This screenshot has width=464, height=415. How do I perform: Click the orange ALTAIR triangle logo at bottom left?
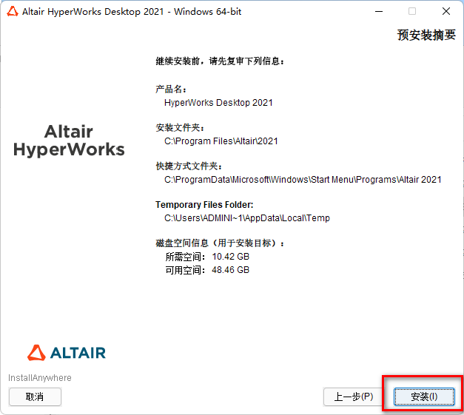[36, 352]
